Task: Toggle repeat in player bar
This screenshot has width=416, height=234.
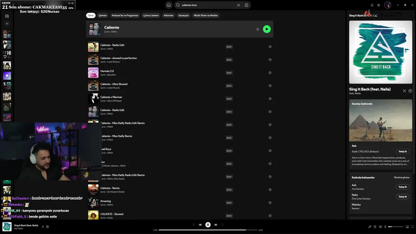Action: (x=222, y=225)
